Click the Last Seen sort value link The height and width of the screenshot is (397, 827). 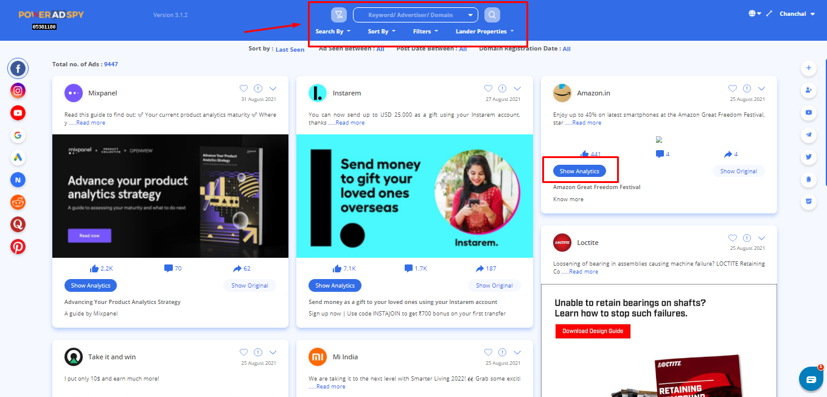pos(290,49)
